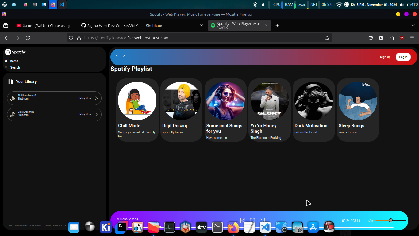Click the system volume icon in top panel
The height and width of the screenshot is (236, 419).
(x=402, y=5)
